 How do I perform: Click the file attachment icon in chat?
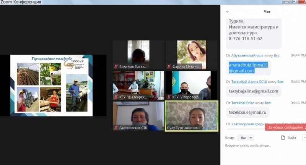(283, 137)
